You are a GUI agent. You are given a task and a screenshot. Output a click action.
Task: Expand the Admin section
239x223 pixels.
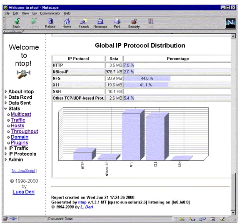pos(6,159)
